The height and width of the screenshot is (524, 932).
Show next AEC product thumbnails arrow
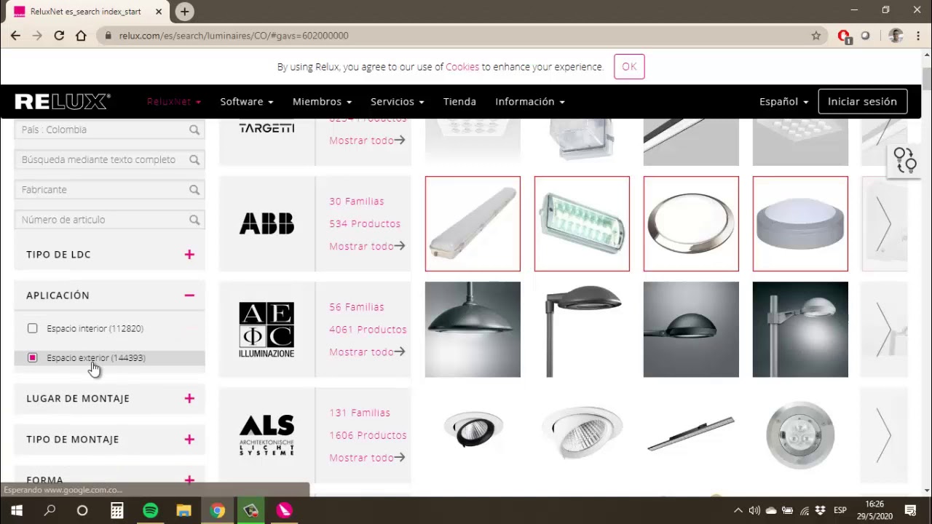[x=884, y=330]
